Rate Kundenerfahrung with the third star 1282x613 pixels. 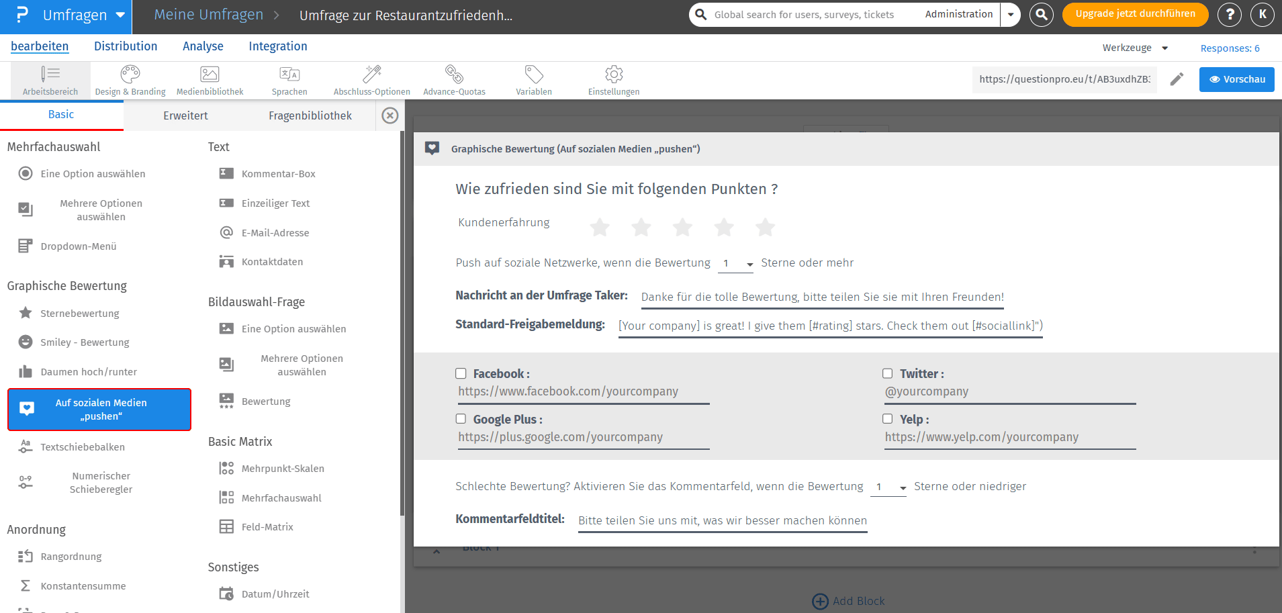682,228
